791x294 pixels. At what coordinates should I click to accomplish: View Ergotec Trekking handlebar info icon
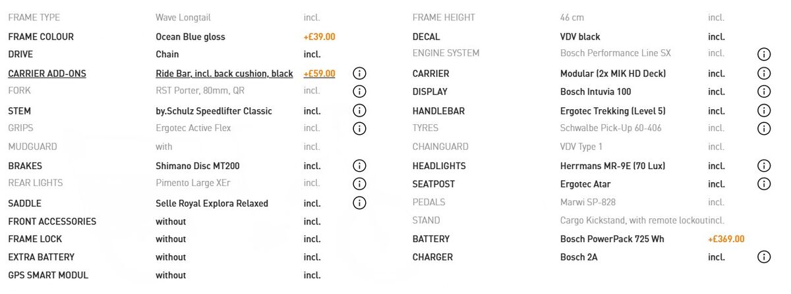764,110
